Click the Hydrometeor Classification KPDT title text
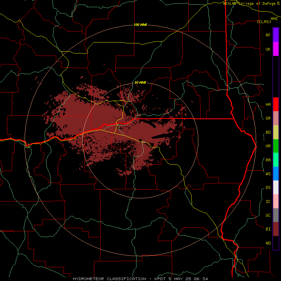Image resolution: width=281 pixels, height=281 pixels. pyautogui.click(x=140, y=279)
